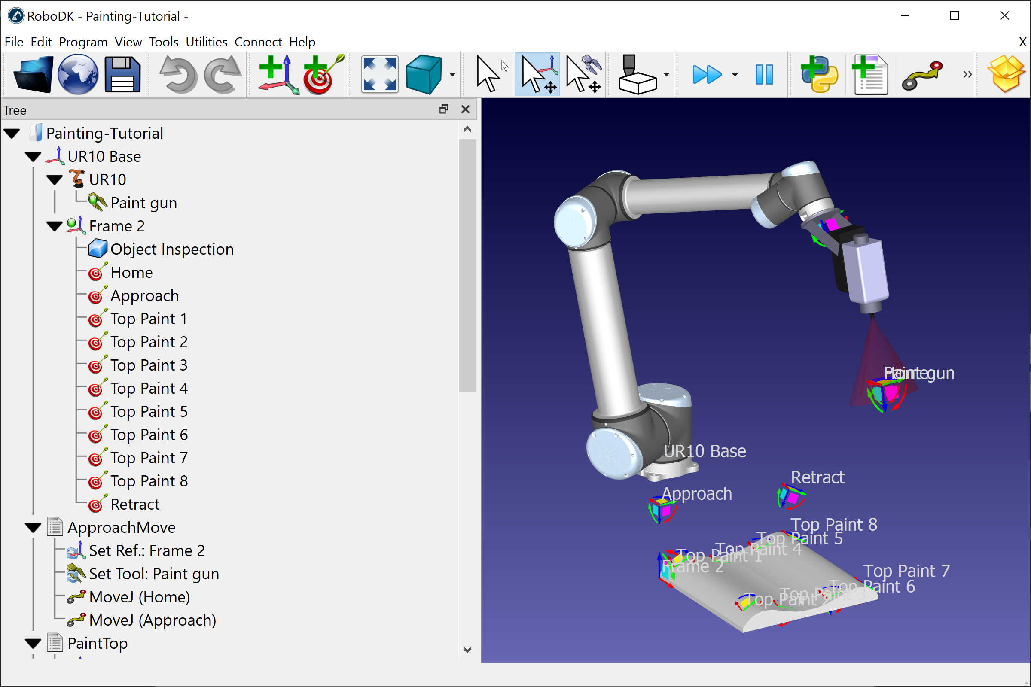The height and width of the screenshot is (687, 1031).
Task: Collapse the Frame 2 tree node
Action: tap(55, 227)
